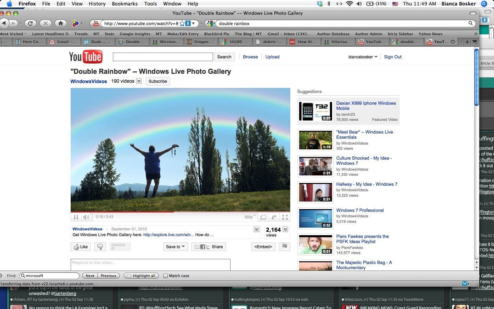Open the Tools menu
494x309 pixels.
pyautogui.click(x=150, y=4)
